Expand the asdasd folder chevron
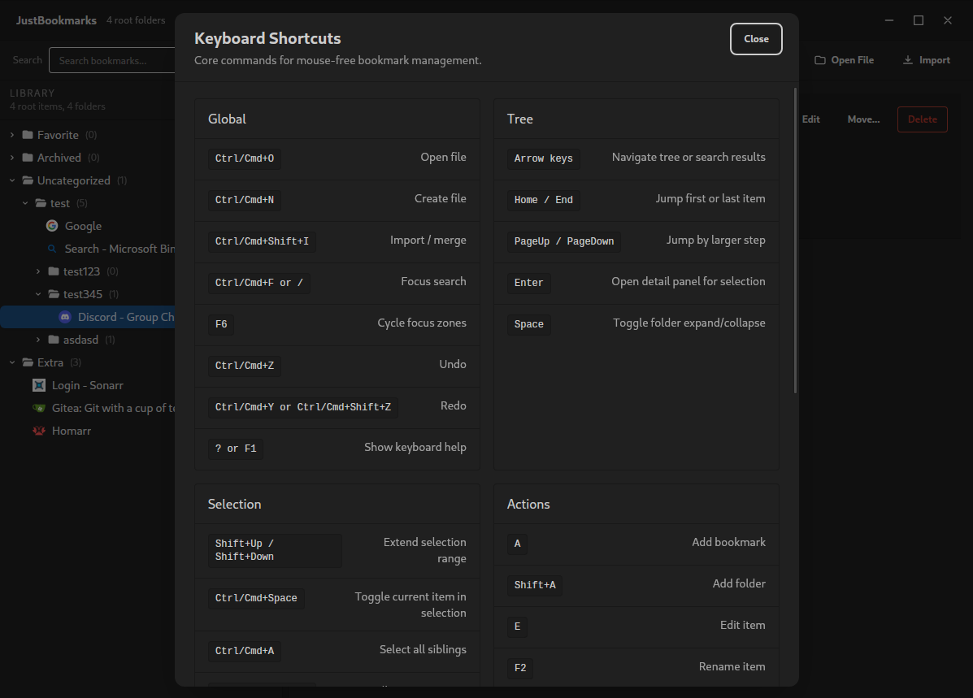The image size is (973, 698). (38, 340)
